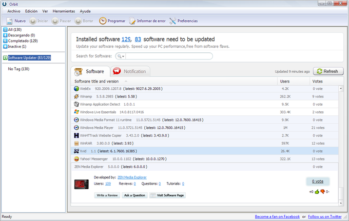Sort by the Users column header
The image size is (349, 221).
[285, 82]
